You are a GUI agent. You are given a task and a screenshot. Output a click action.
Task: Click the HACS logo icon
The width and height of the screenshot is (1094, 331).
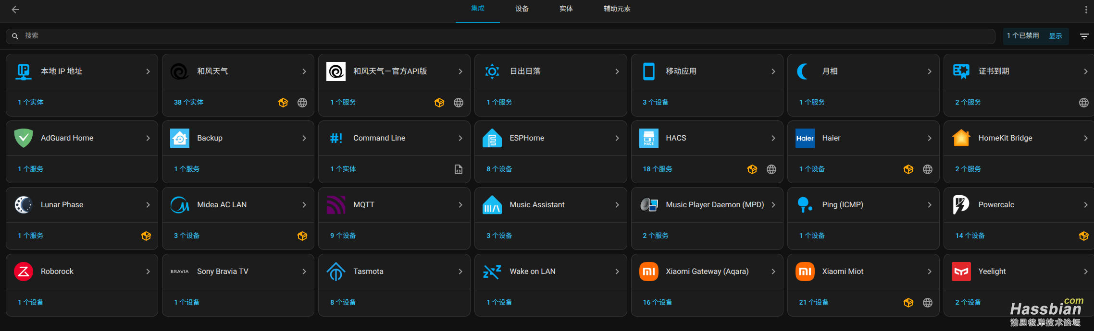(x=648, y=138)
